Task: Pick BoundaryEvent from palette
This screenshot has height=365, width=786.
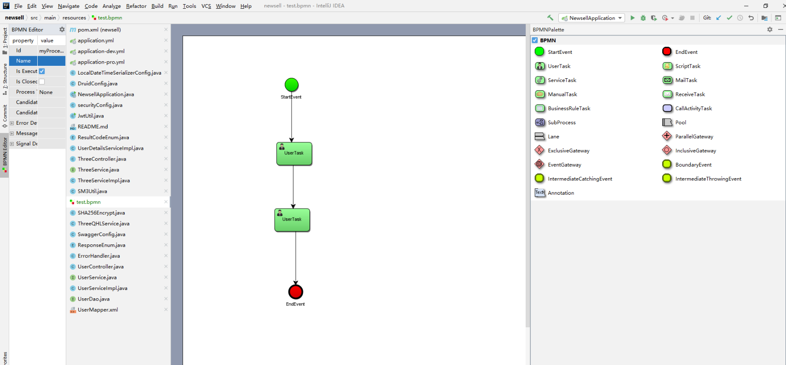Action: (x=687, y=164)
